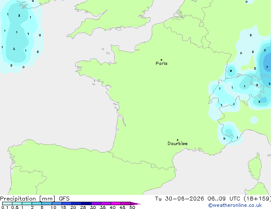Viewport: 271px width, 209px height.
Task: Click the '10' legend scale label
Action: [53, 207]
